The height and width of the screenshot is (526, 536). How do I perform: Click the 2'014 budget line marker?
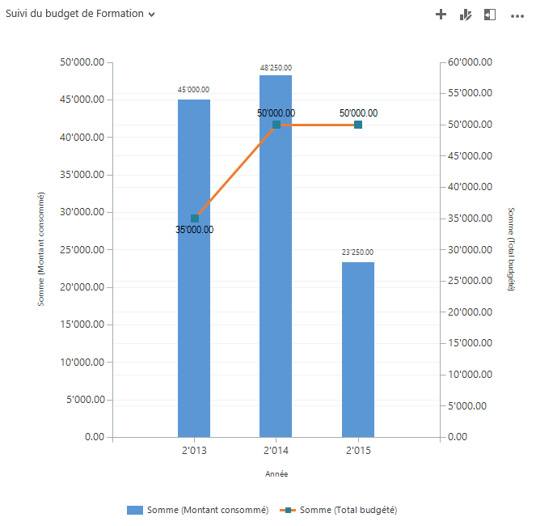(276, 125)
